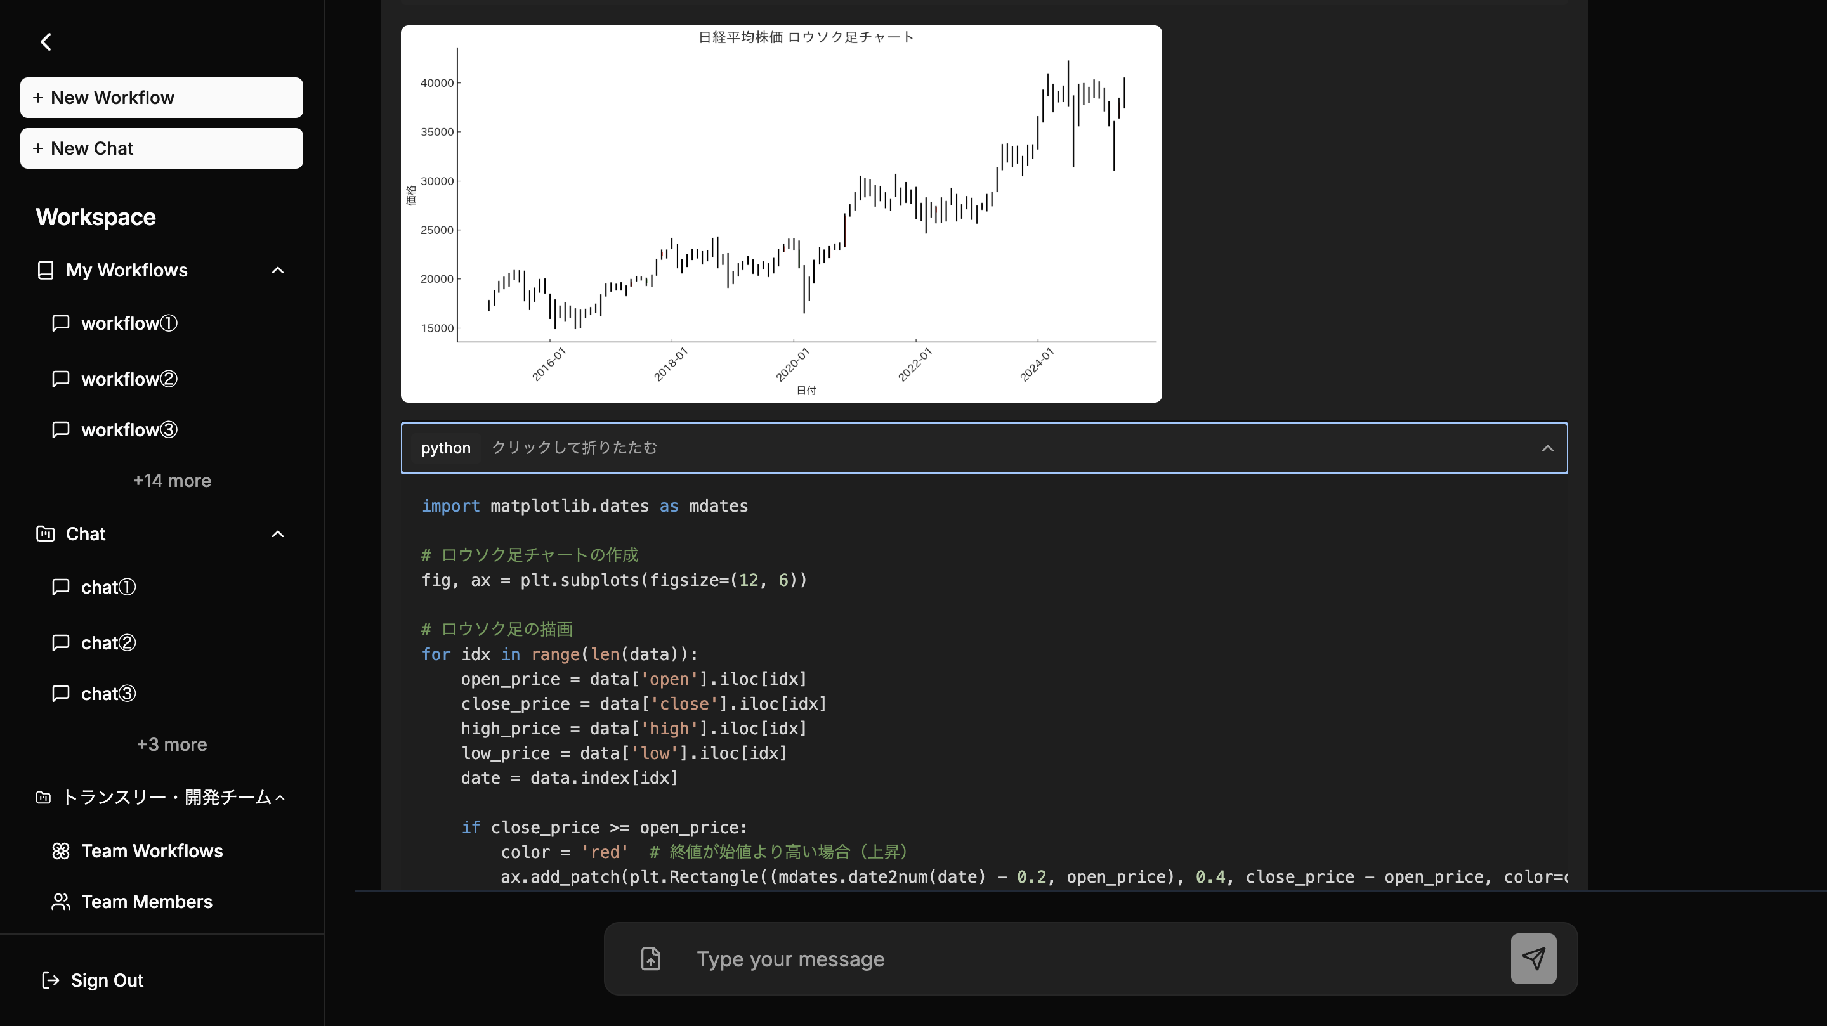Click the Team Workflows flower icon
Image resolution: width=1827 pixels, height=1026 pixels.
(61, 851)
